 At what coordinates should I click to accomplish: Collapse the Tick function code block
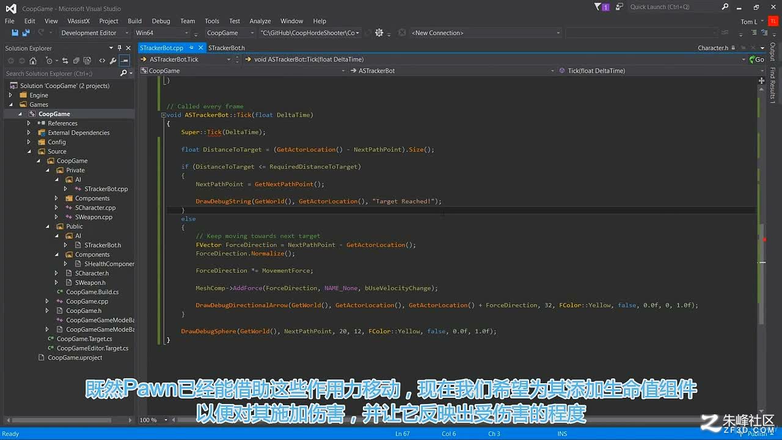click(x=164, y=115)
